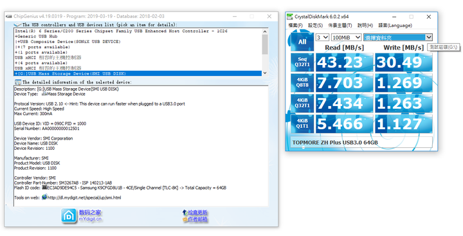Click the TOPMORE ZH Plus USB3.0 64GB comment field
This screenshot has width=463, height=236.
[361, 142]
